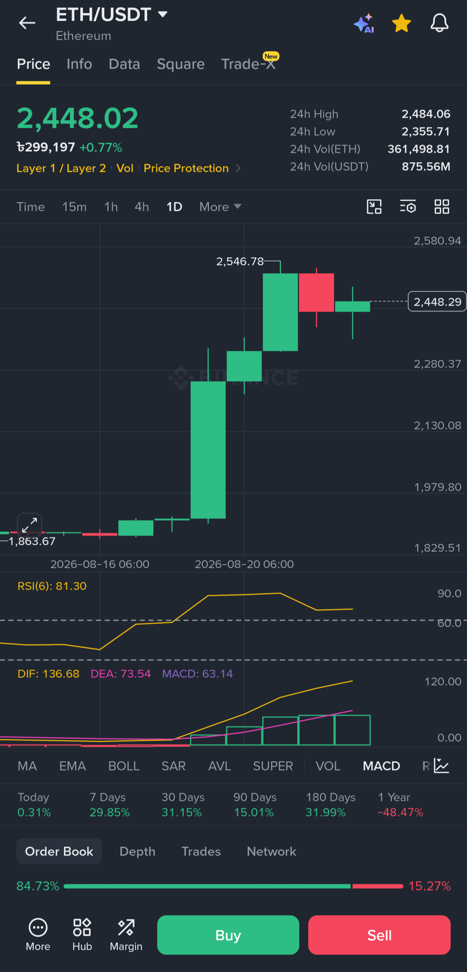Image resolution: width=467 pixels, height=972 pixels.
Task: Select the MA indicator
Action: point(27,766)
